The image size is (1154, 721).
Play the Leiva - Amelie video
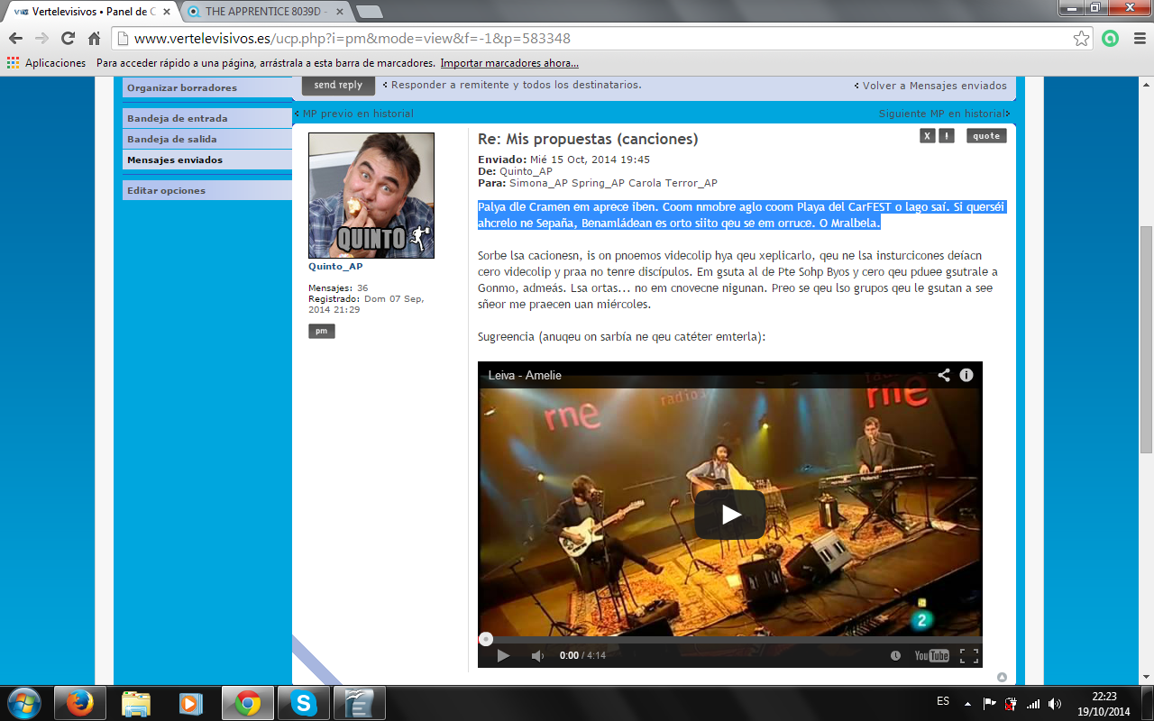pyautogui.click(x=728, y=514)
